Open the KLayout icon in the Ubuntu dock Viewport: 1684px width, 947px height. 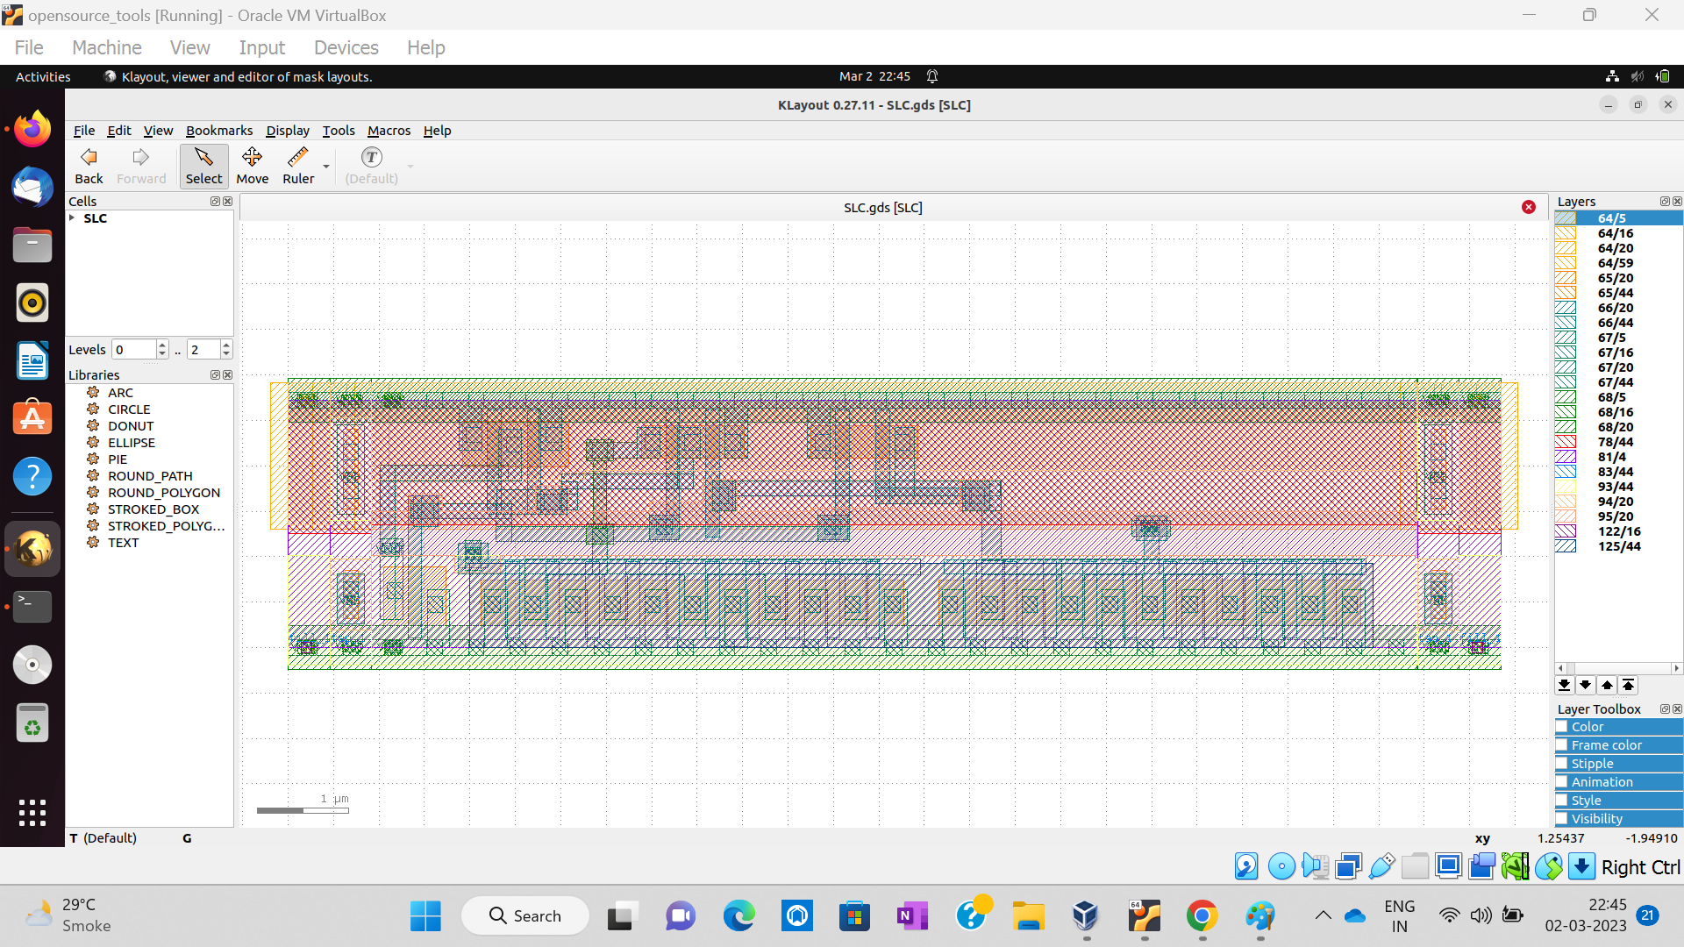(x=32, y=550)
